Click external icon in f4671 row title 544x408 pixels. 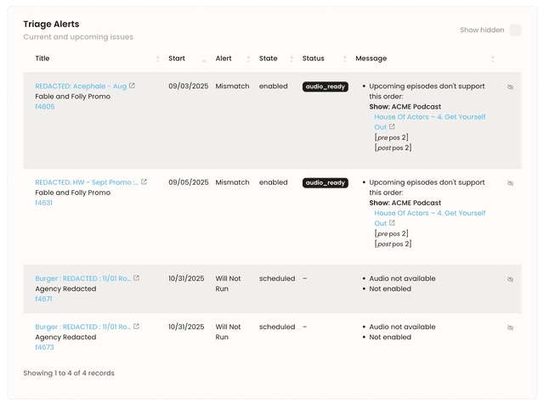[136, 278]
